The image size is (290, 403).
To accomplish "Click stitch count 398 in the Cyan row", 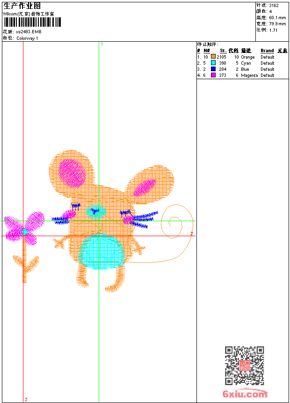I will pyautogui.click(x=223, y=63).
